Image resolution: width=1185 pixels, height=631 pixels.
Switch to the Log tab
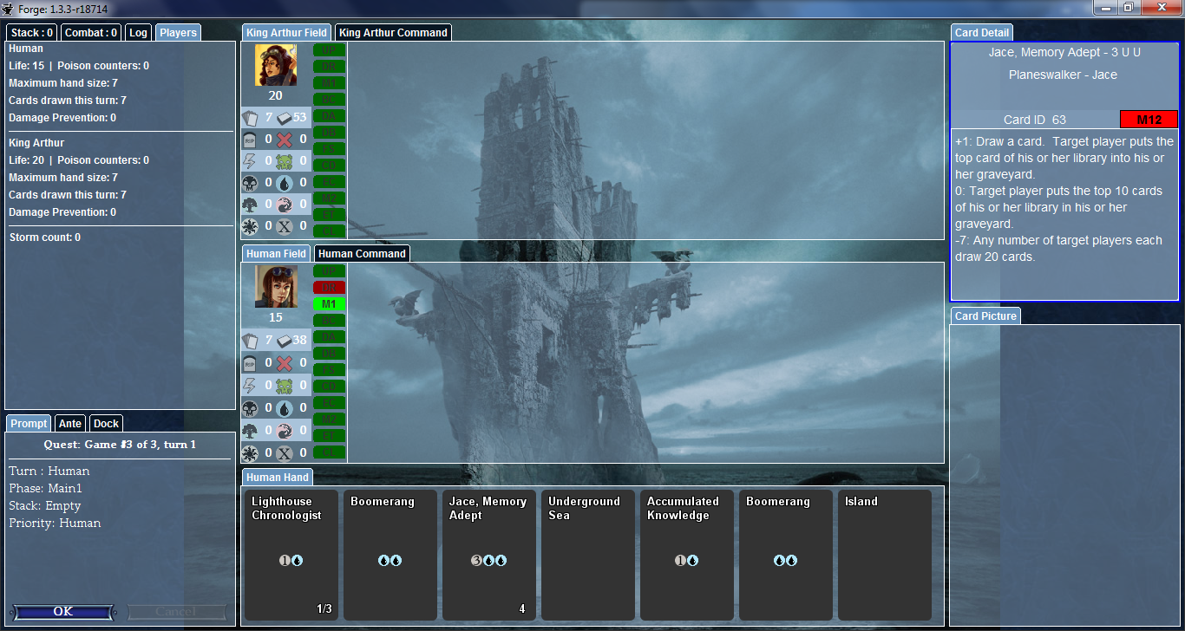[x=138, y=33]
